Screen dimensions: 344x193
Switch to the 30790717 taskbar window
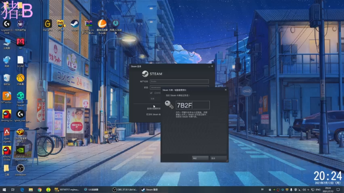(x=67, y=190)
